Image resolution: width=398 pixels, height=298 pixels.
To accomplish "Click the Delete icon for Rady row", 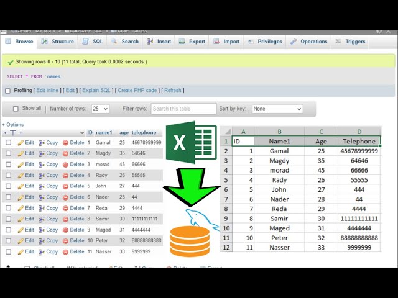I will click(65, 176).
